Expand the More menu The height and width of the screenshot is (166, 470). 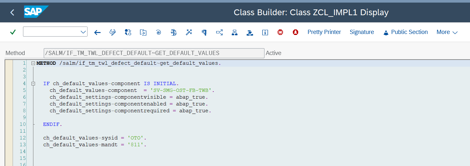pos(447,32)
